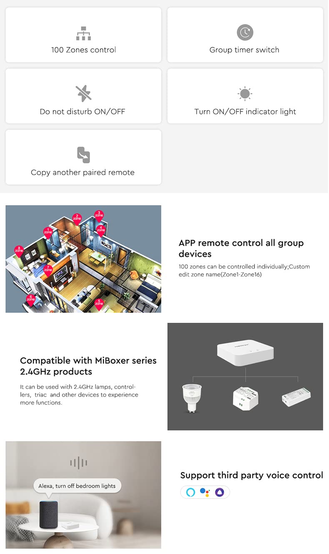Click the purple voice assistant icon
The width and height of the screenshot is (329, 554).
[219, 492]
